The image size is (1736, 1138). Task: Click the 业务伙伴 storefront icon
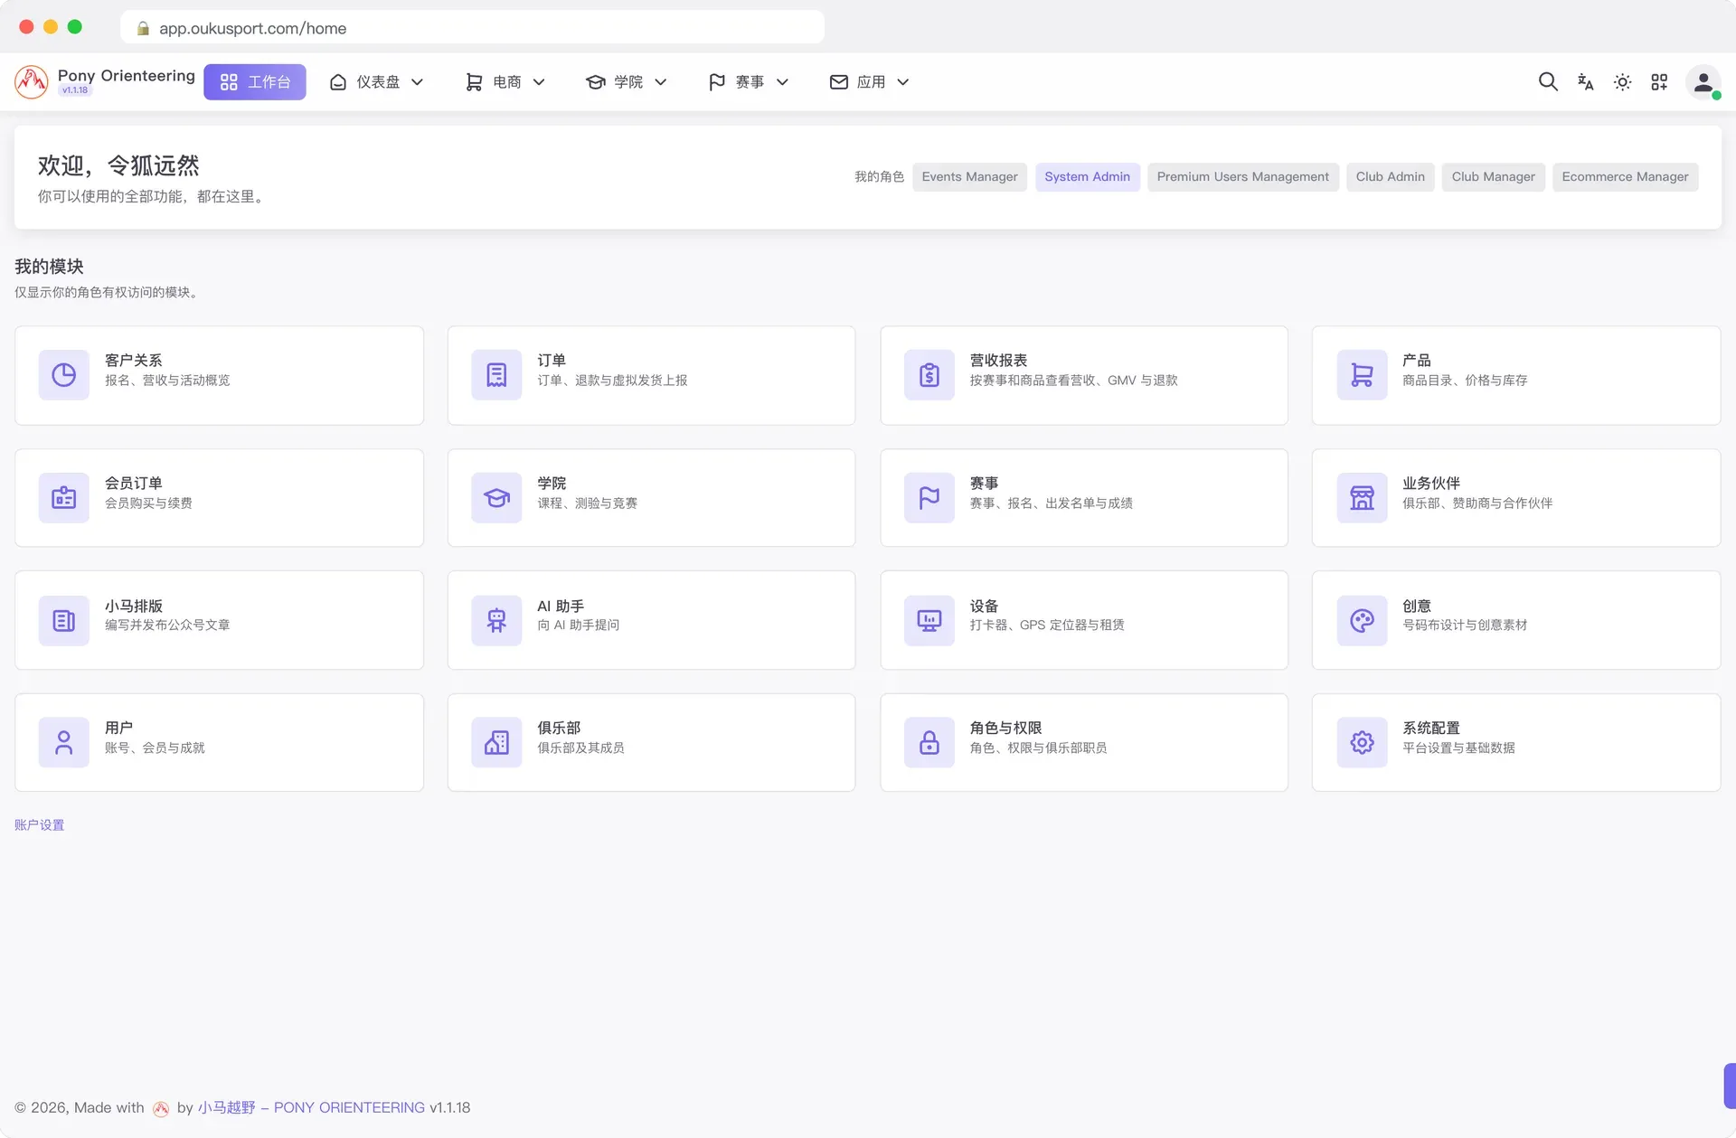pyautogui.click(x=1362, y=498)
